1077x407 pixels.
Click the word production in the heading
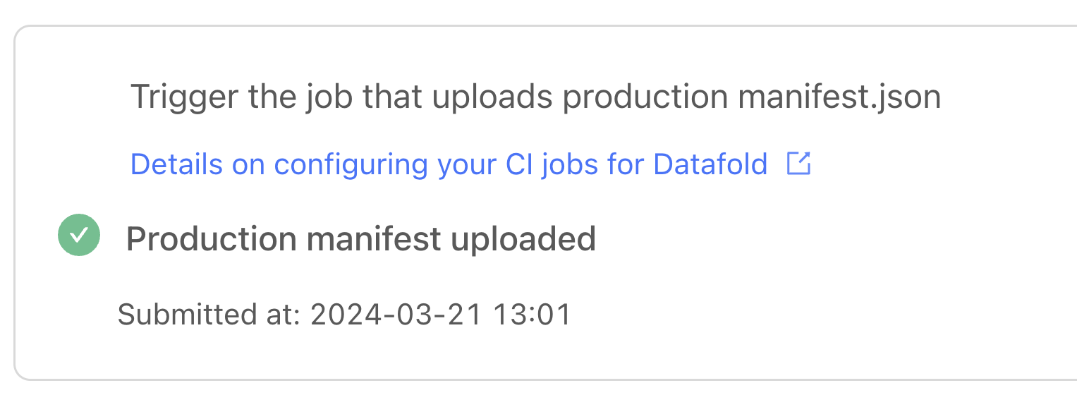click(645, 97)
